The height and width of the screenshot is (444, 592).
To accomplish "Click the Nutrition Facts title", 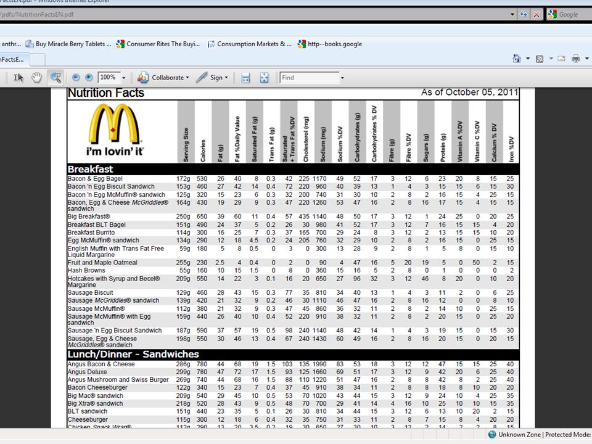I will click(105, 93).
